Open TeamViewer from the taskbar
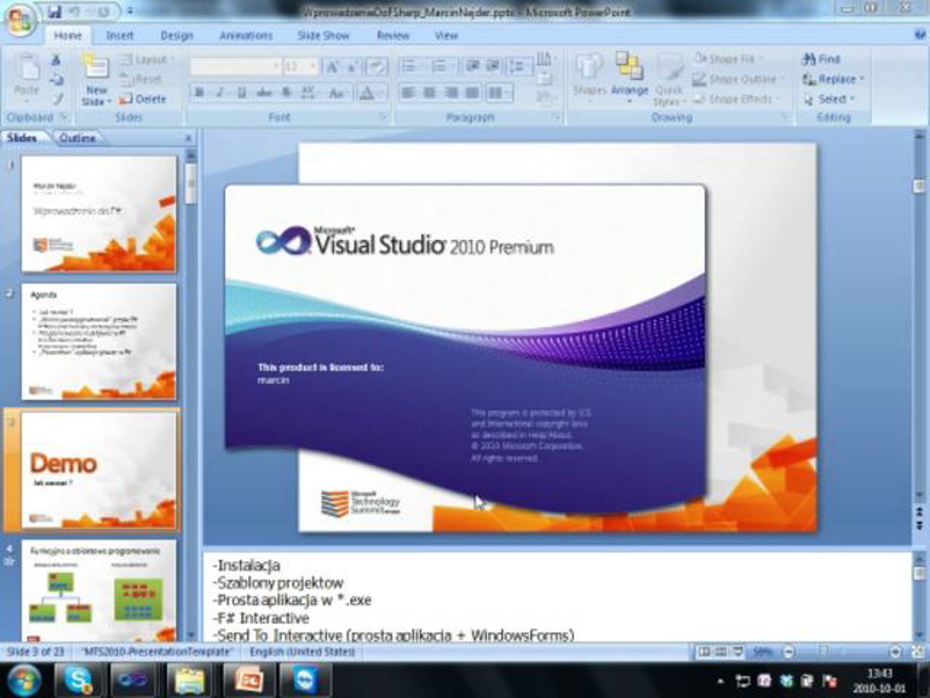The height and width of the screenshot is (698, 930). [305, 679]
